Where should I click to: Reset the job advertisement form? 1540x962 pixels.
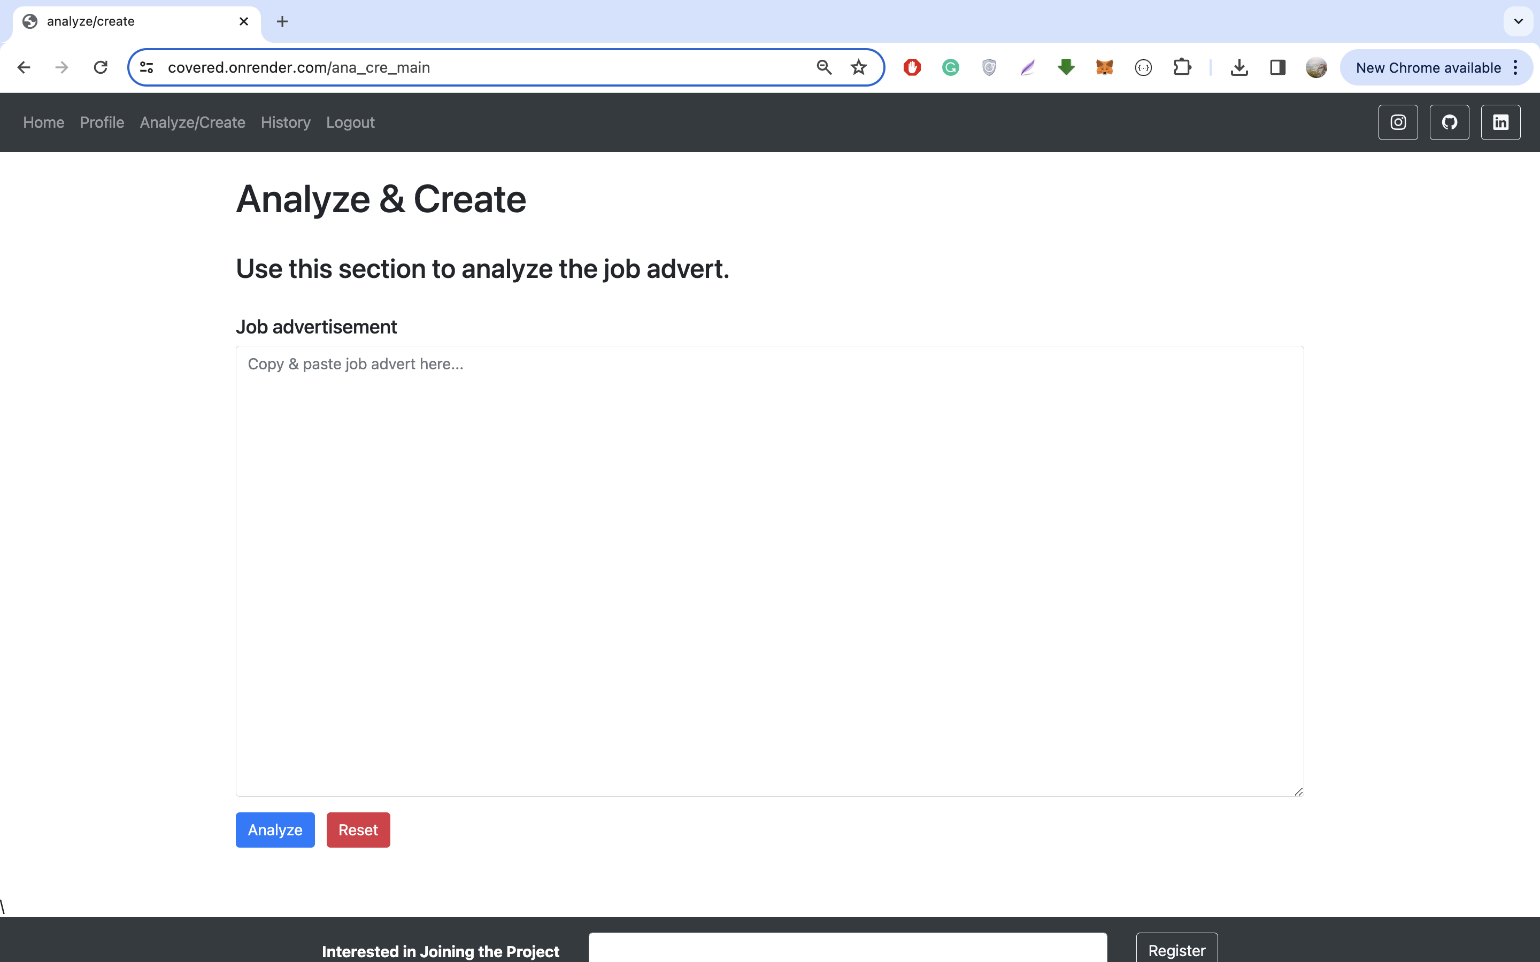[x=358, y=829]
